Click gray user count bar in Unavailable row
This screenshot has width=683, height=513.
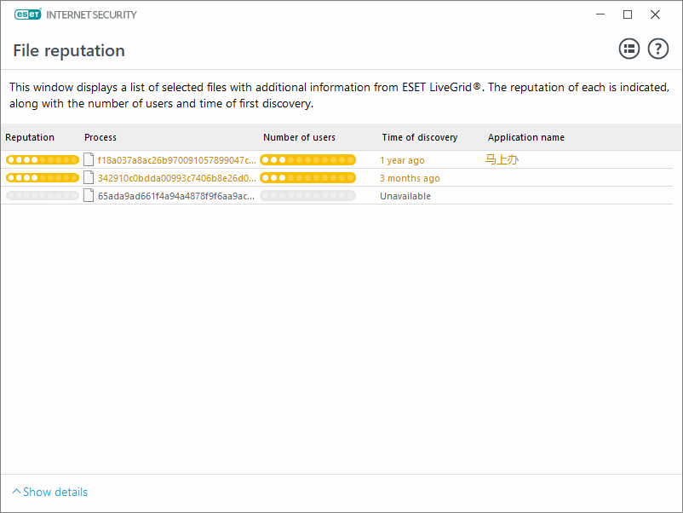[x=308, y=196]
